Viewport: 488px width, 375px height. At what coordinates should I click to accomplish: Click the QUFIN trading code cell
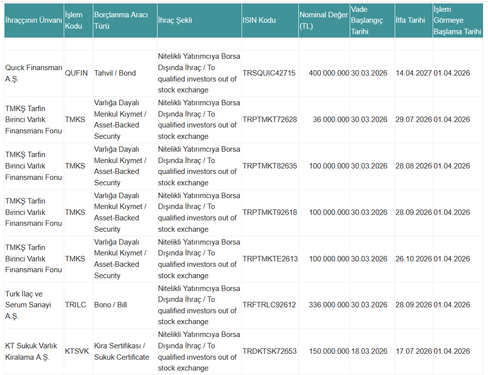tap(76, 73)
